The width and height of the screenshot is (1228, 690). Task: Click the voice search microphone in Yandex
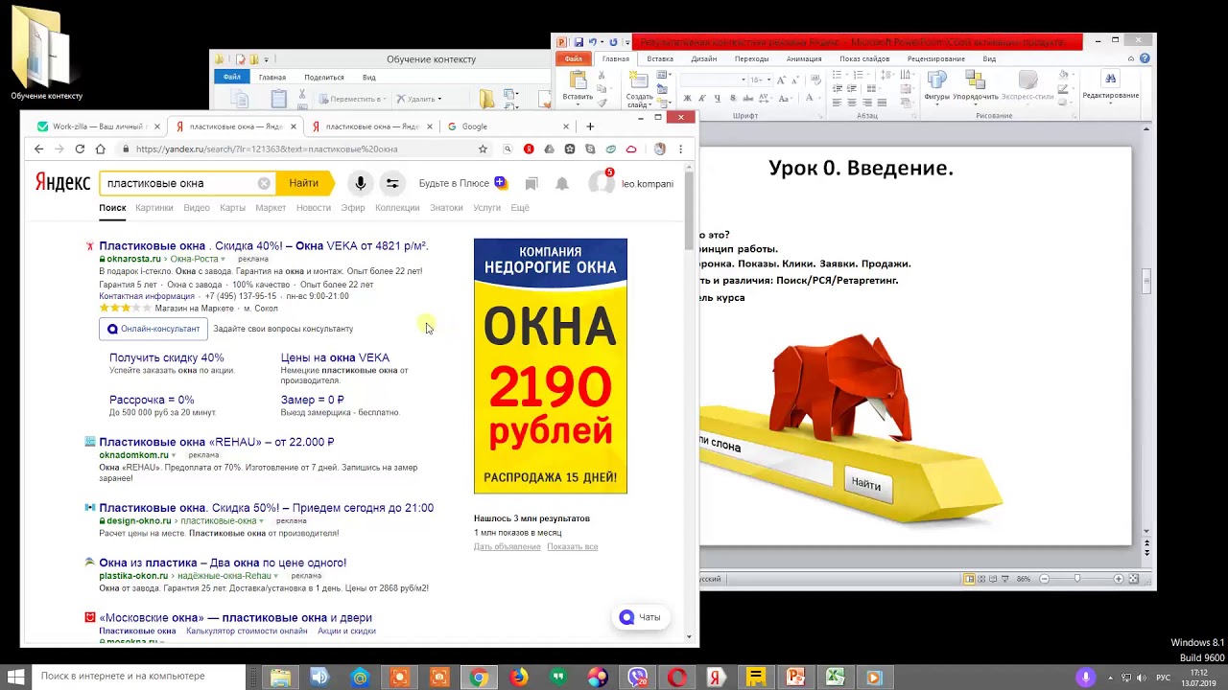click(x=360, y=183)
